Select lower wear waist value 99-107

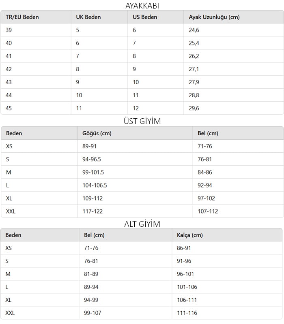click(x=93, y=313)
